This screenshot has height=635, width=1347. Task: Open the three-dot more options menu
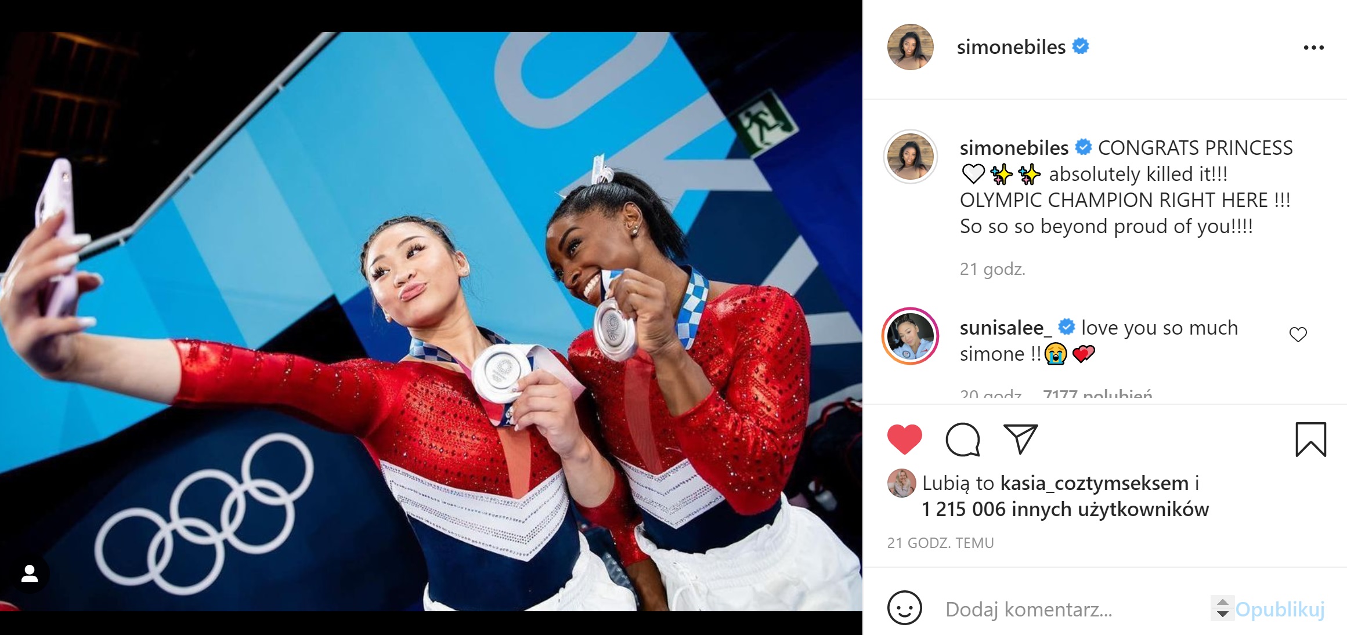click(1313, 48)
